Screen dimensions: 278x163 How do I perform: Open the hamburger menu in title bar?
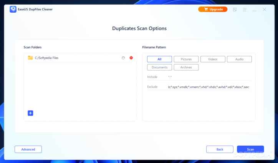coord(245,9)
